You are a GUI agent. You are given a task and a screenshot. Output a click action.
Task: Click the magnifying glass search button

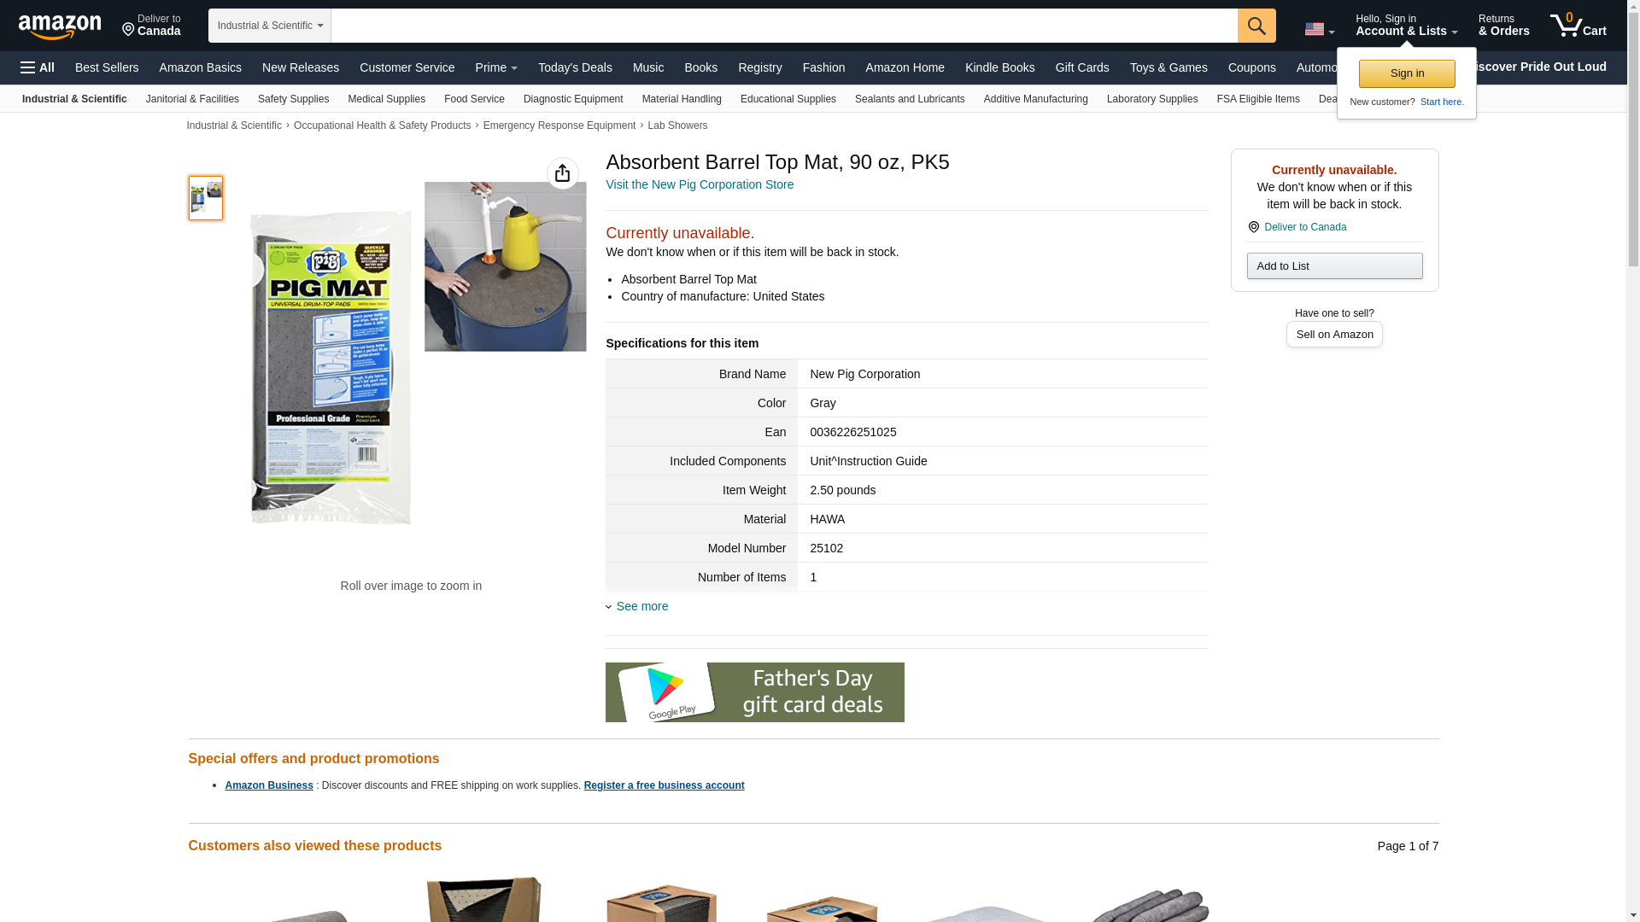click(1256, 26)
